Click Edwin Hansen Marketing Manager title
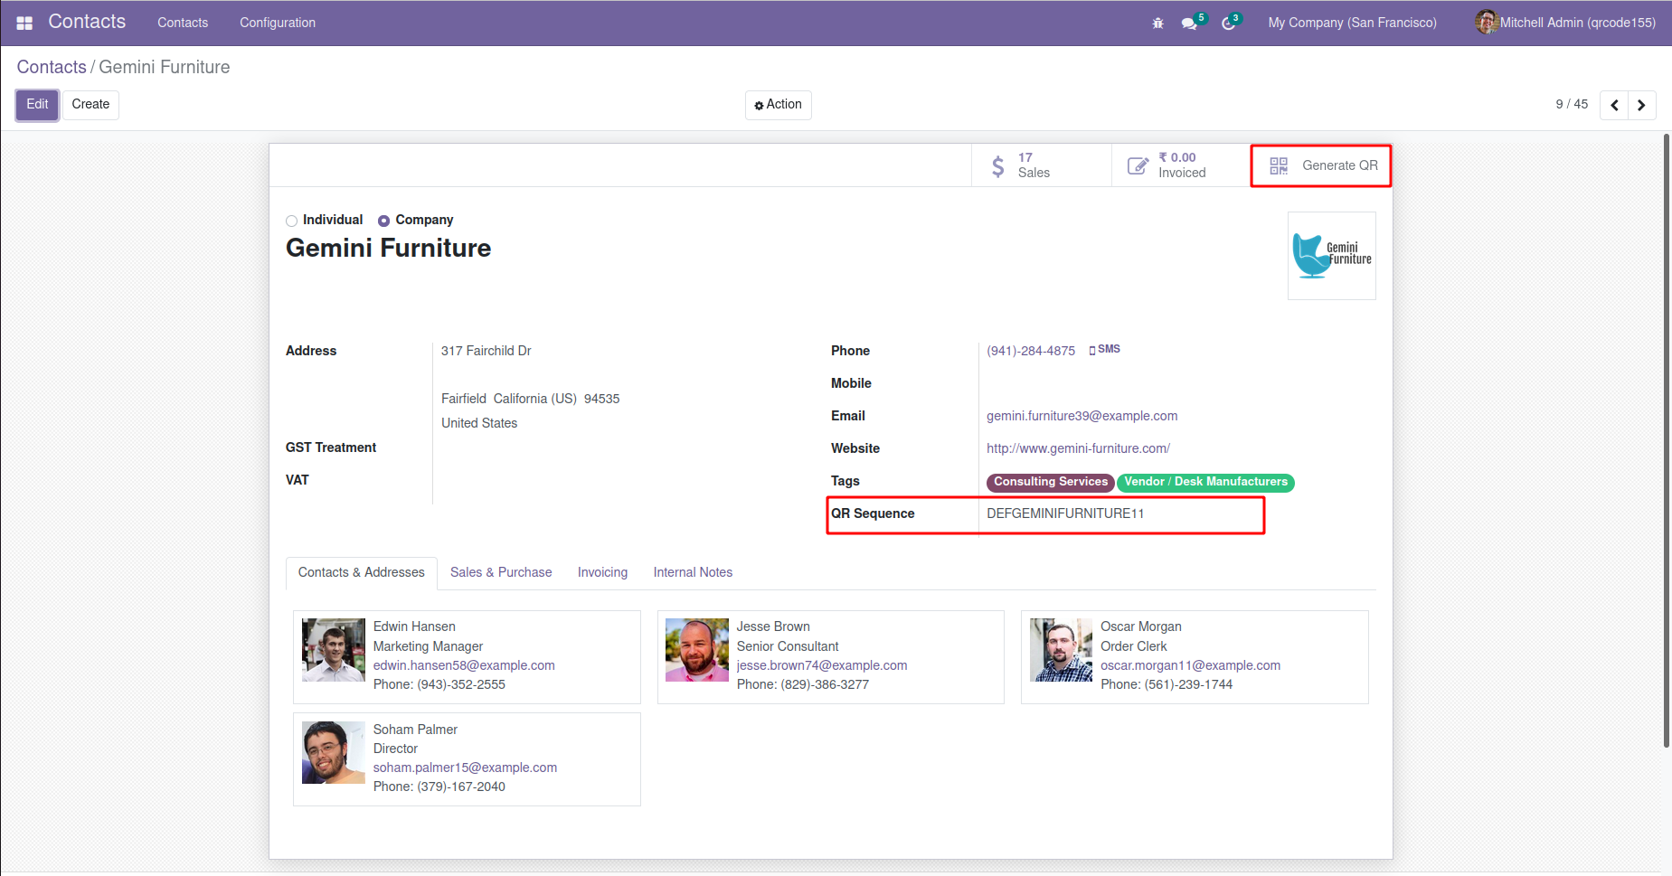The image size is (1672, 876). (428, 646)
